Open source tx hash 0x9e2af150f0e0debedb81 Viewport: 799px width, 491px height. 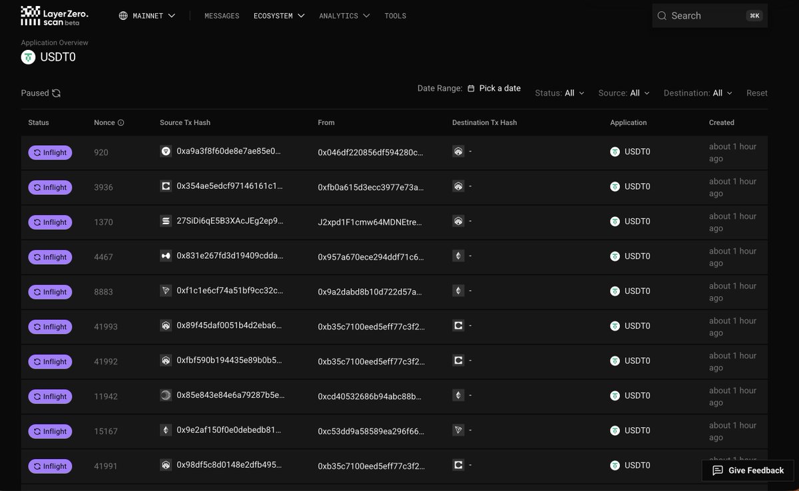pos(230,430)
